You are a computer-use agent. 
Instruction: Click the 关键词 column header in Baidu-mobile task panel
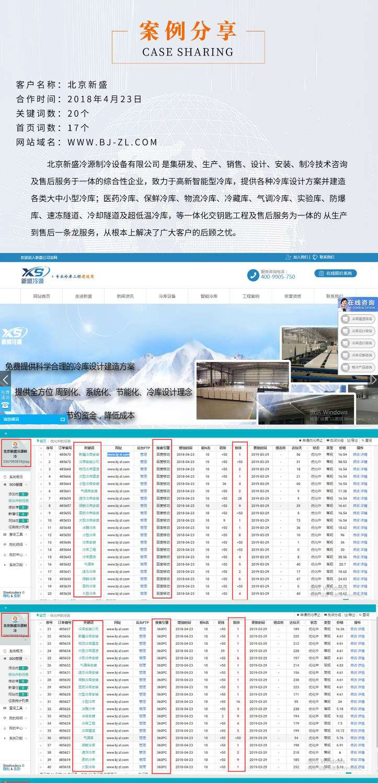pos(88,448)
